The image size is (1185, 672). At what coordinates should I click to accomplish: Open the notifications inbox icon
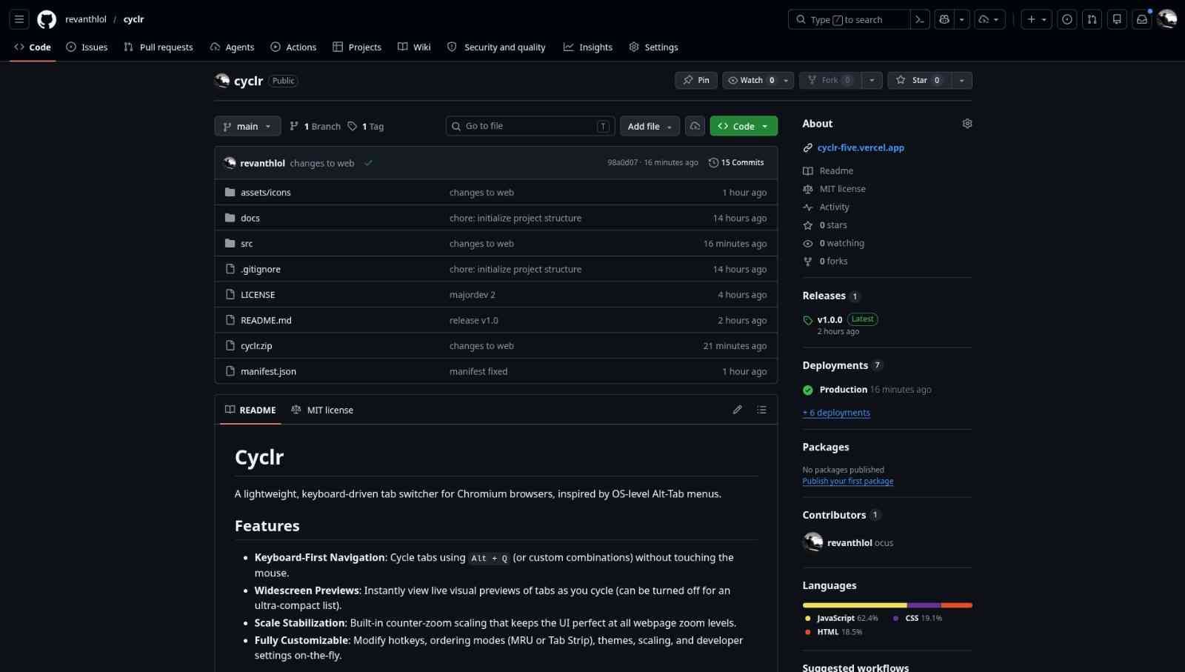tap(1142, 19)
